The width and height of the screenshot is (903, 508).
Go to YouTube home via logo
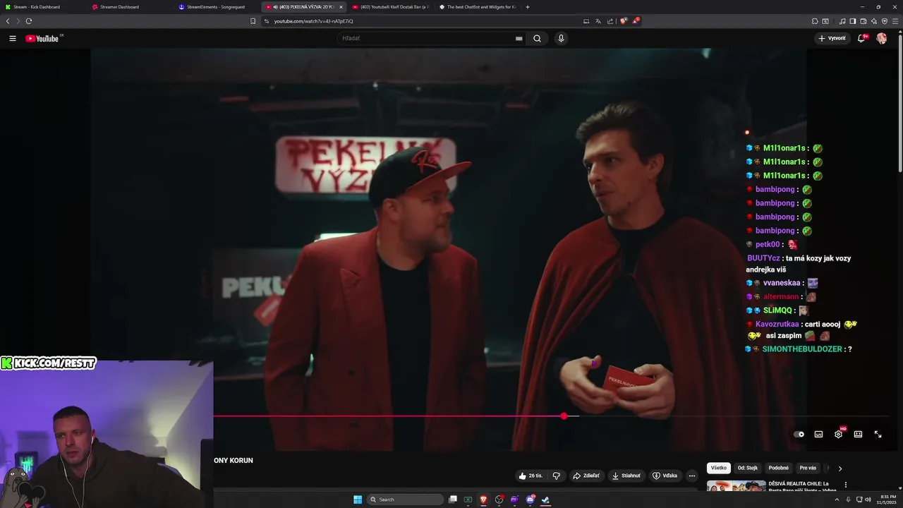click(x=42, y=38)
